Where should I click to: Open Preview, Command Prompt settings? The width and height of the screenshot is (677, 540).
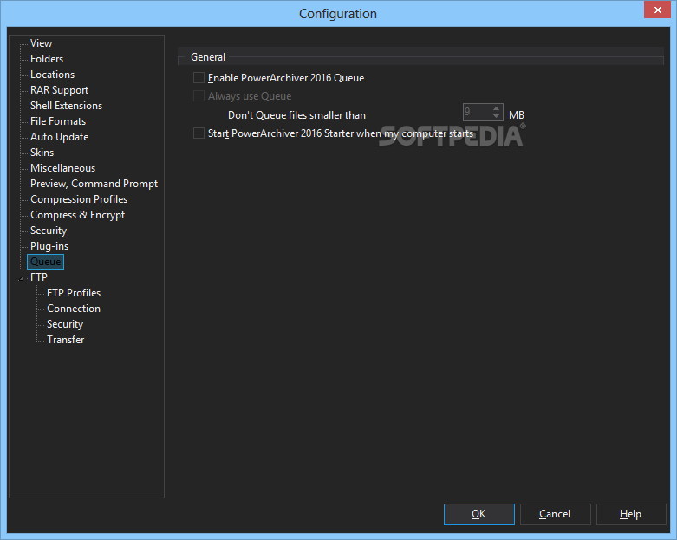click(94, 184)
